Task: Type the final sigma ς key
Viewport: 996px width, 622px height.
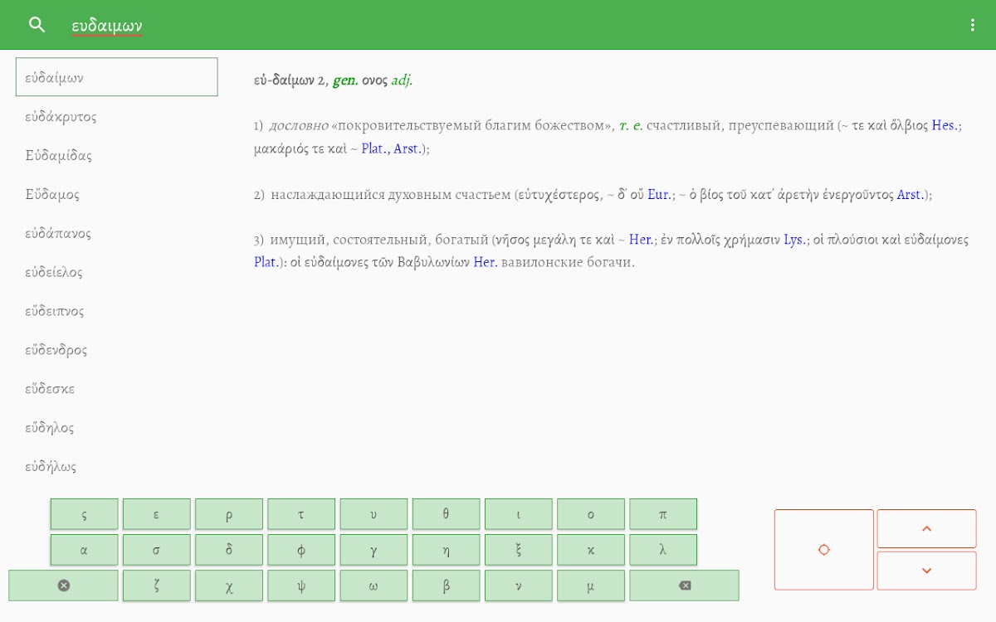Action: point(84,514)
